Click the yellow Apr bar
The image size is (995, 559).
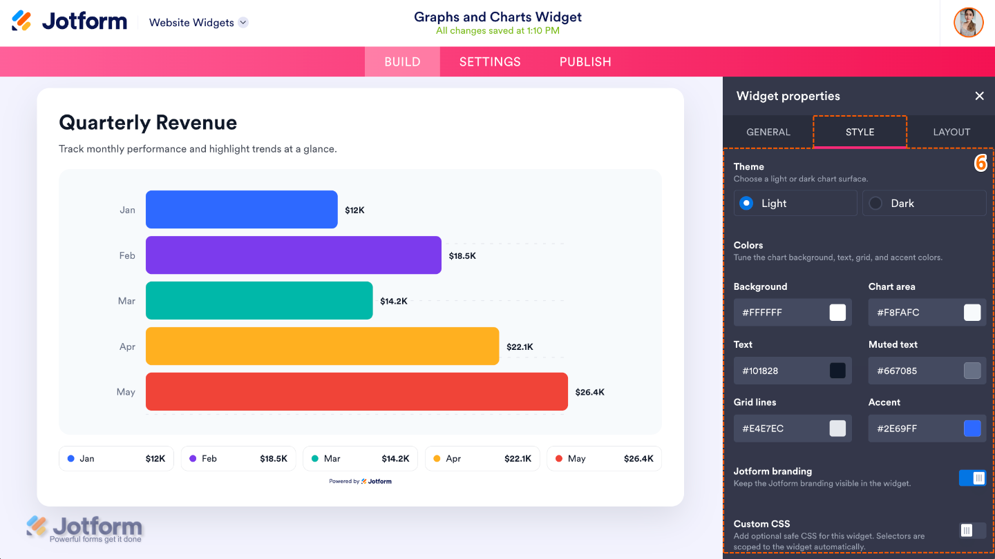(322, 346)
